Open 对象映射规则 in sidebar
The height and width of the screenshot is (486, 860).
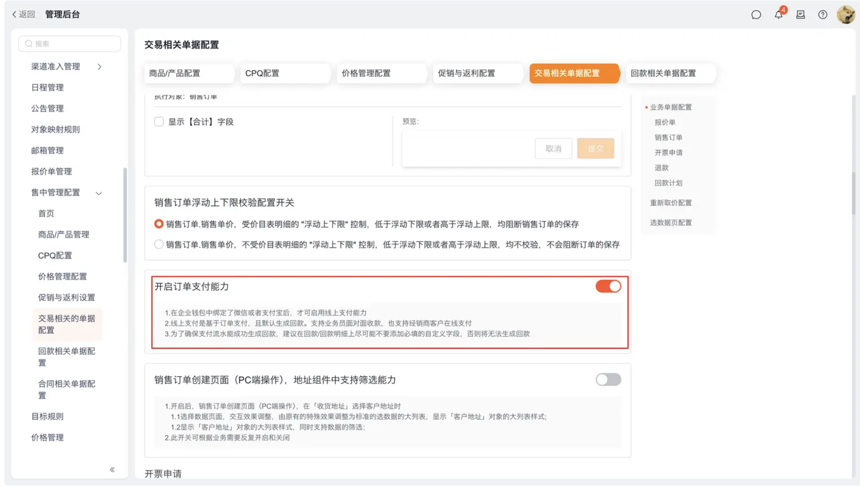(x=56, y=129)
